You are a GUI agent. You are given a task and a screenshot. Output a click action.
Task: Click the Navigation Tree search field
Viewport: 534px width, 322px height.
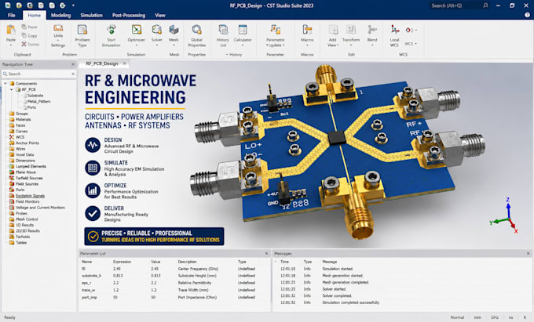tap(38, 74)
